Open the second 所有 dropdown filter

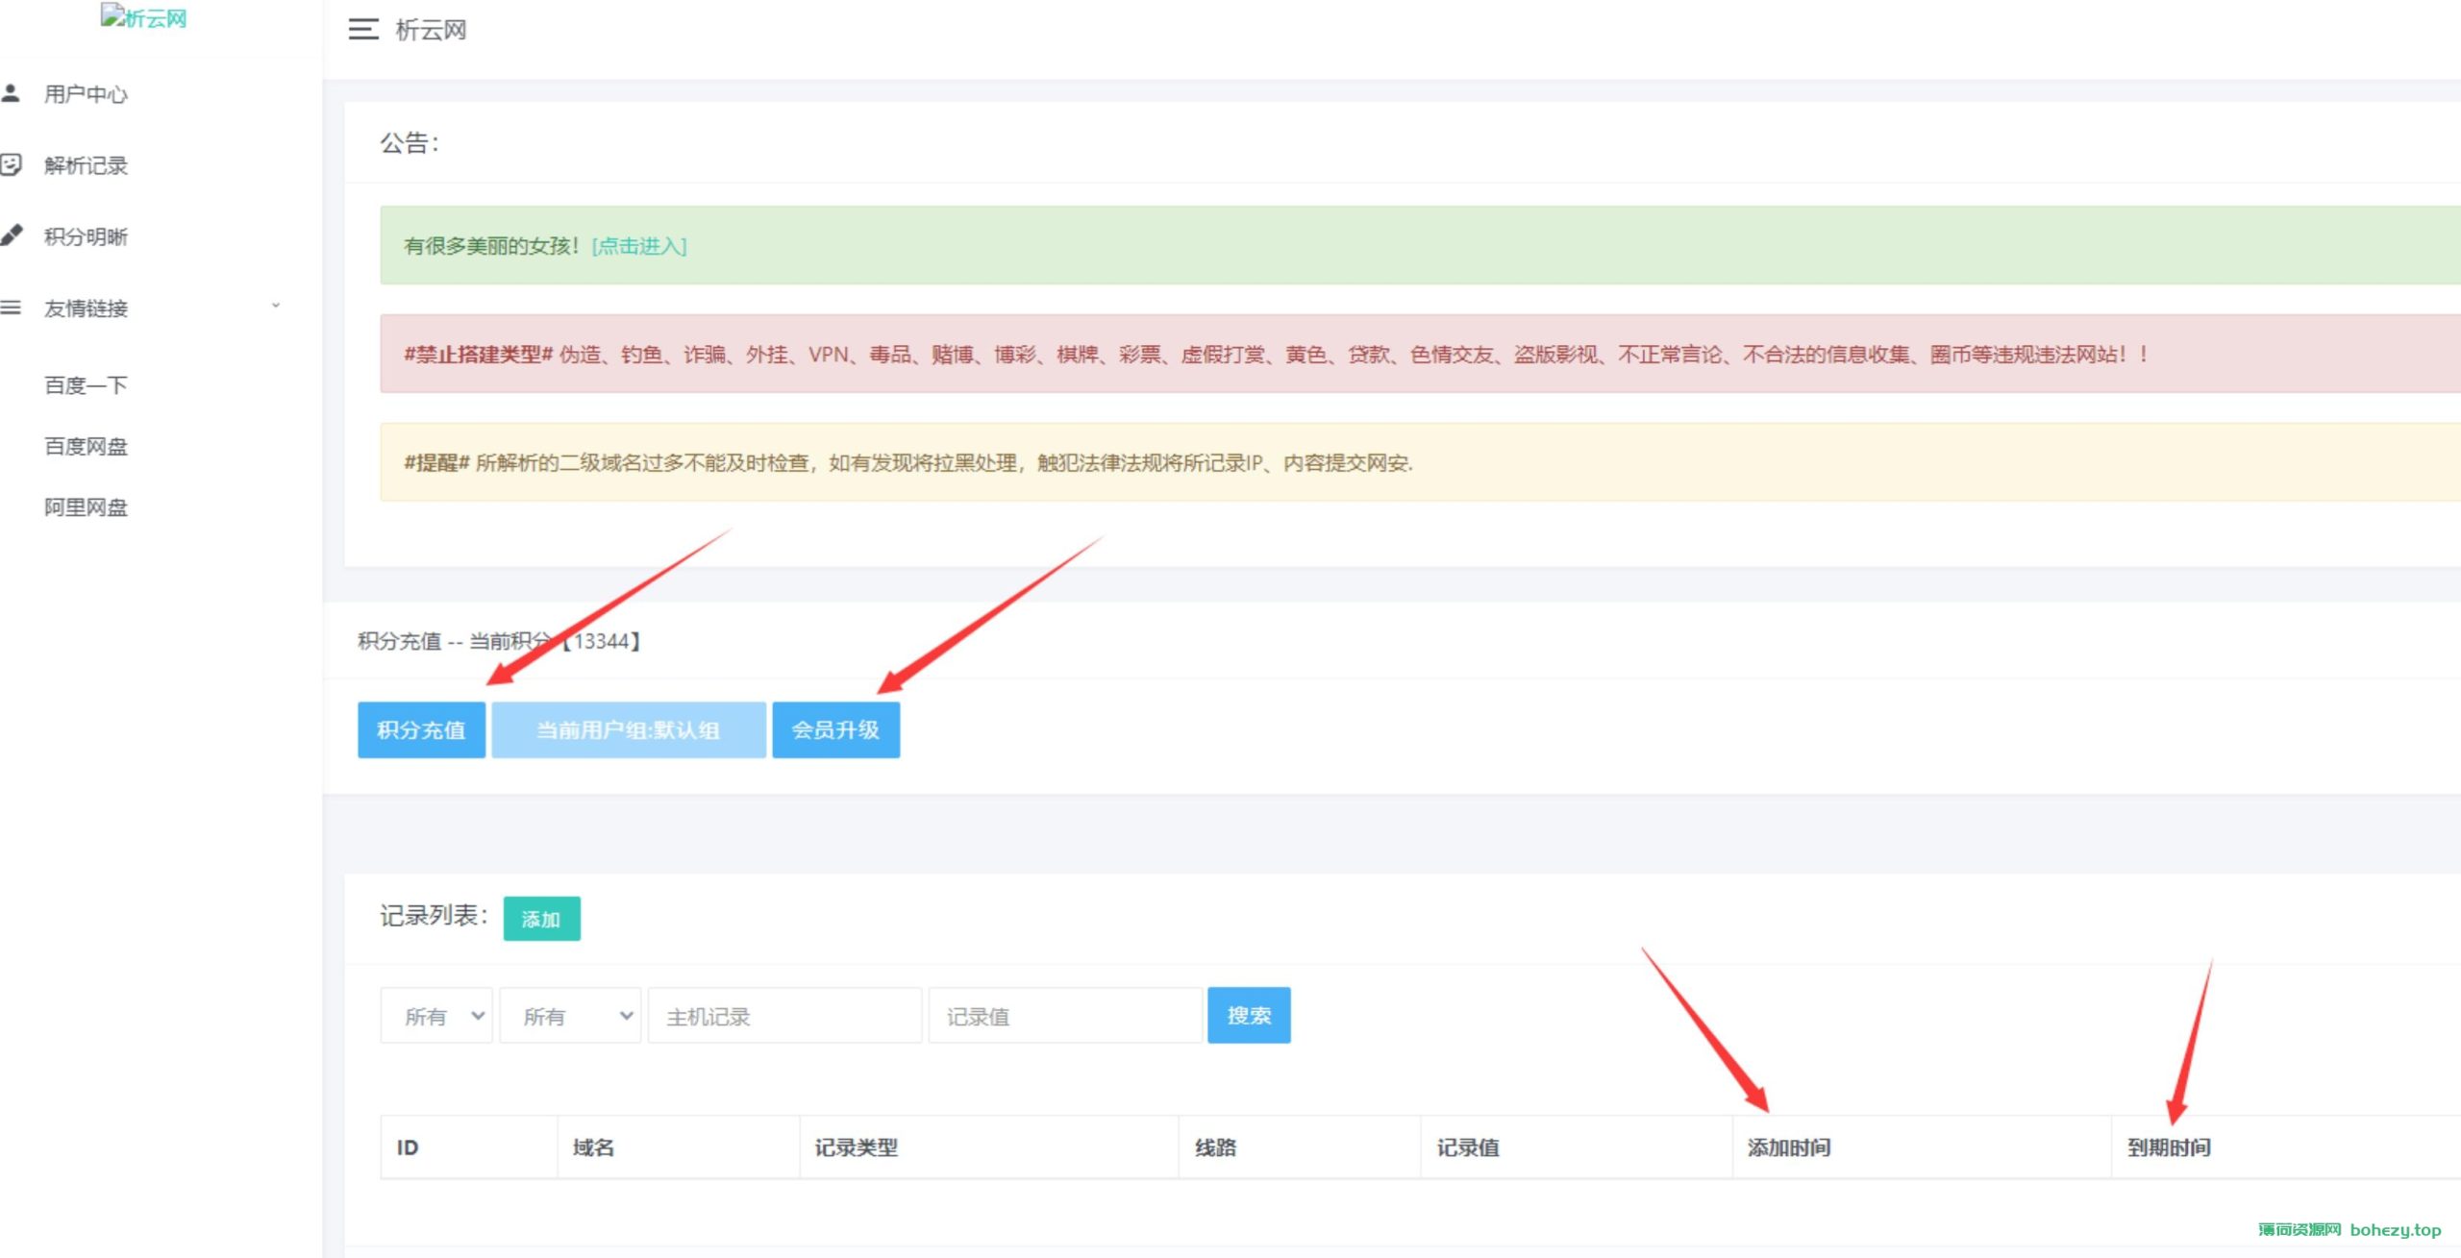coord(570,1015)
